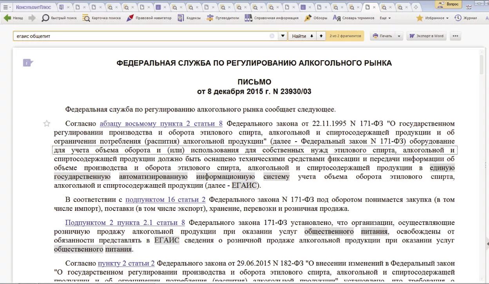Expand the search history dropdown arrow
Screen dimensions: 489x284
[x=283, y=36]
